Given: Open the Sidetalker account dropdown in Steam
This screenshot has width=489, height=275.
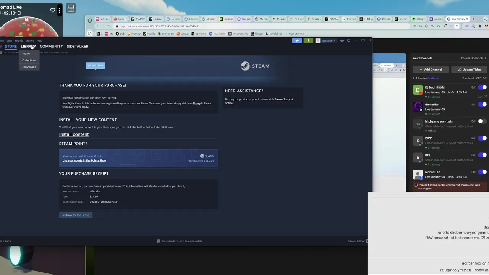Looking at the screenshot, I should (326, 40).
